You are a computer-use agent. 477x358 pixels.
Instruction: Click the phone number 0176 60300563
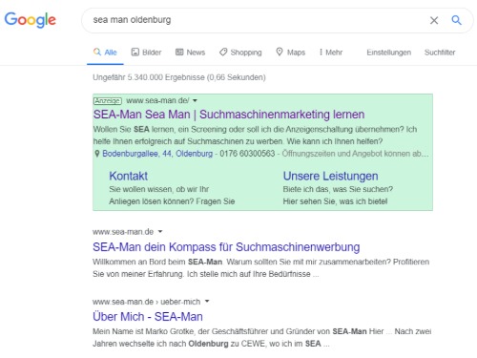[x=247, y=154]
